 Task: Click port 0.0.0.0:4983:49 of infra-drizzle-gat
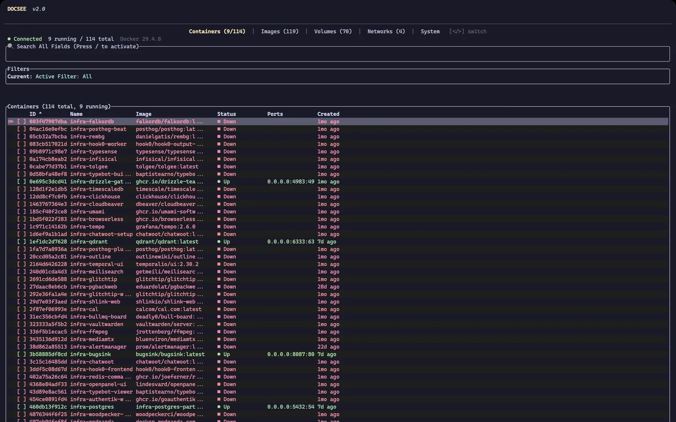pos(291,181)
